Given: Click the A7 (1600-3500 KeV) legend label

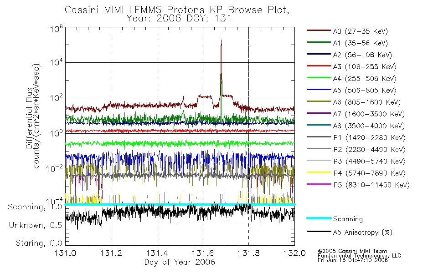Looking at the screenshot, I should point(369,114).
